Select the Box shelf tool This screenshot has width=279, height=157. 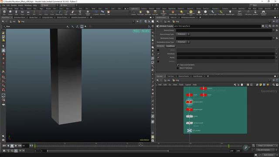tap(4, 13)
